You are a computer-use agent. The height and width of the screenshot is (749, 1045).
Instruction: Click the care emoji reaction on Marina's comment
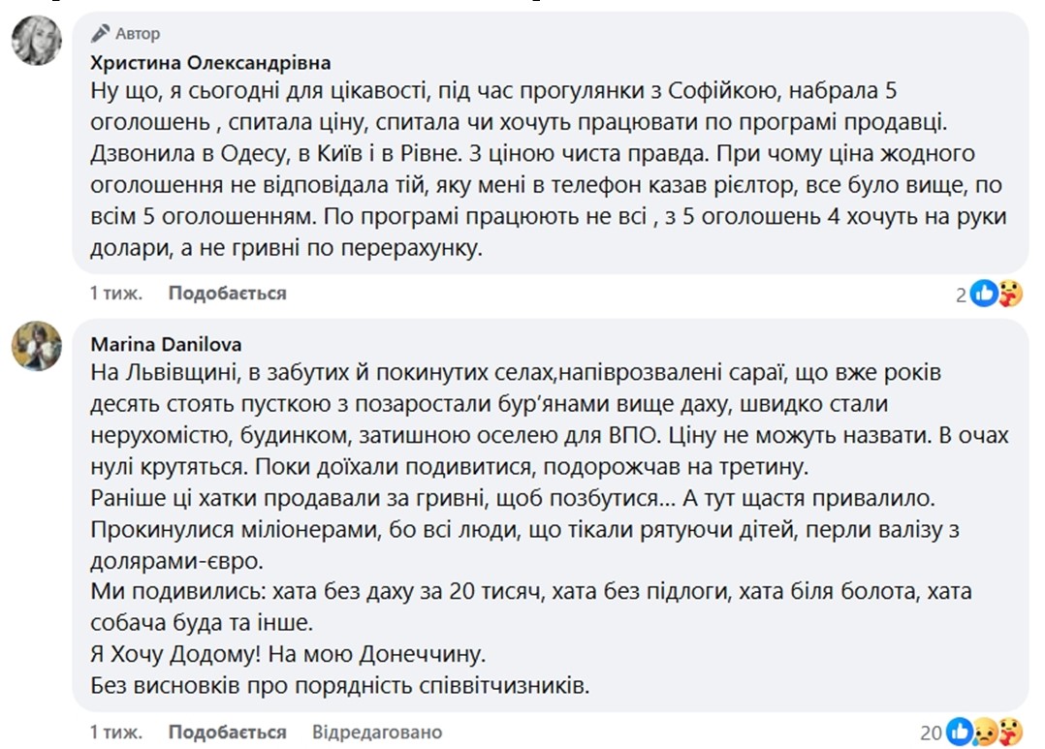point(1010,733)
